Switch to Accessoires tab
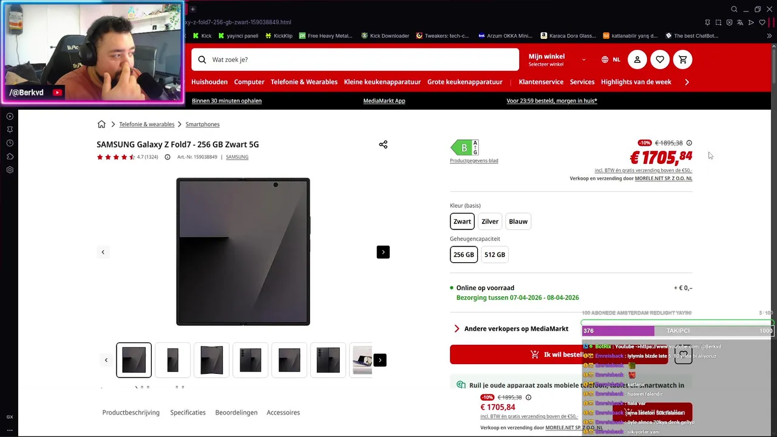Image resolution: width=777 pixels, height=437 pixels. pyautogui.click(x=283, y=412)
